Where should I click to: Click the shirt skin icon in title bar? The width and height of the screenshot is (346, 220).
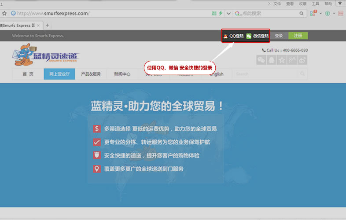[x=340, y=3]
